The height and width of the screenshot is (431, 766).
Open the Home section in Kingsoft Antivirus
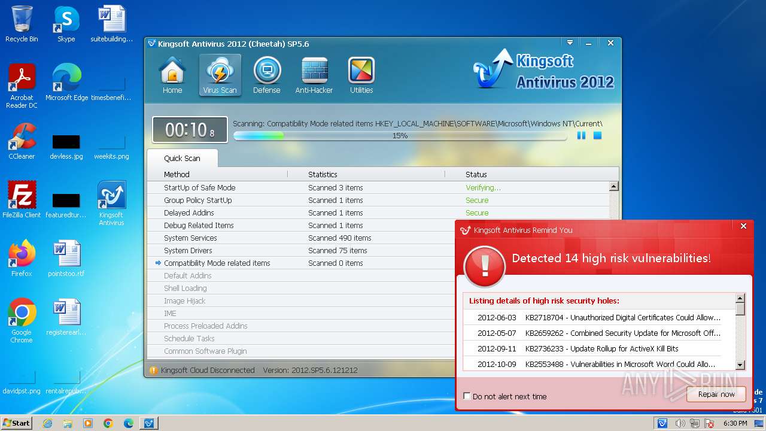point(172,75)
